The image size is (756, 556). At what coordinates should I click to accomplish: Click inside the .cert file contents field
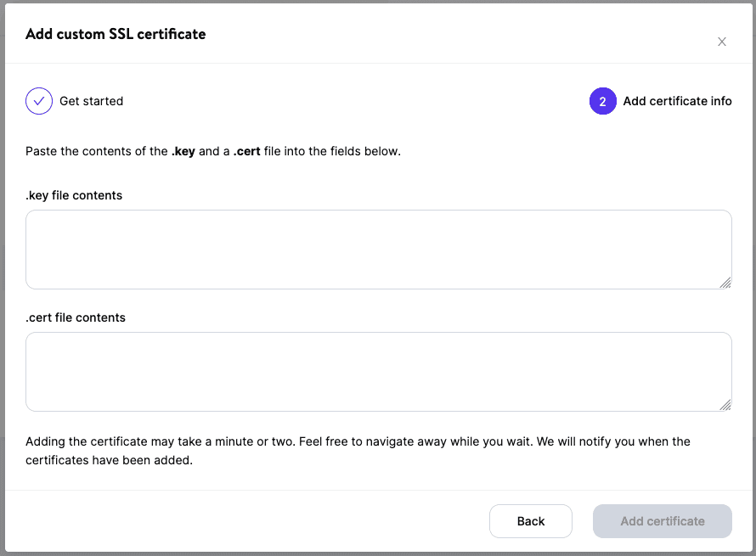click(x=378, y=371)
